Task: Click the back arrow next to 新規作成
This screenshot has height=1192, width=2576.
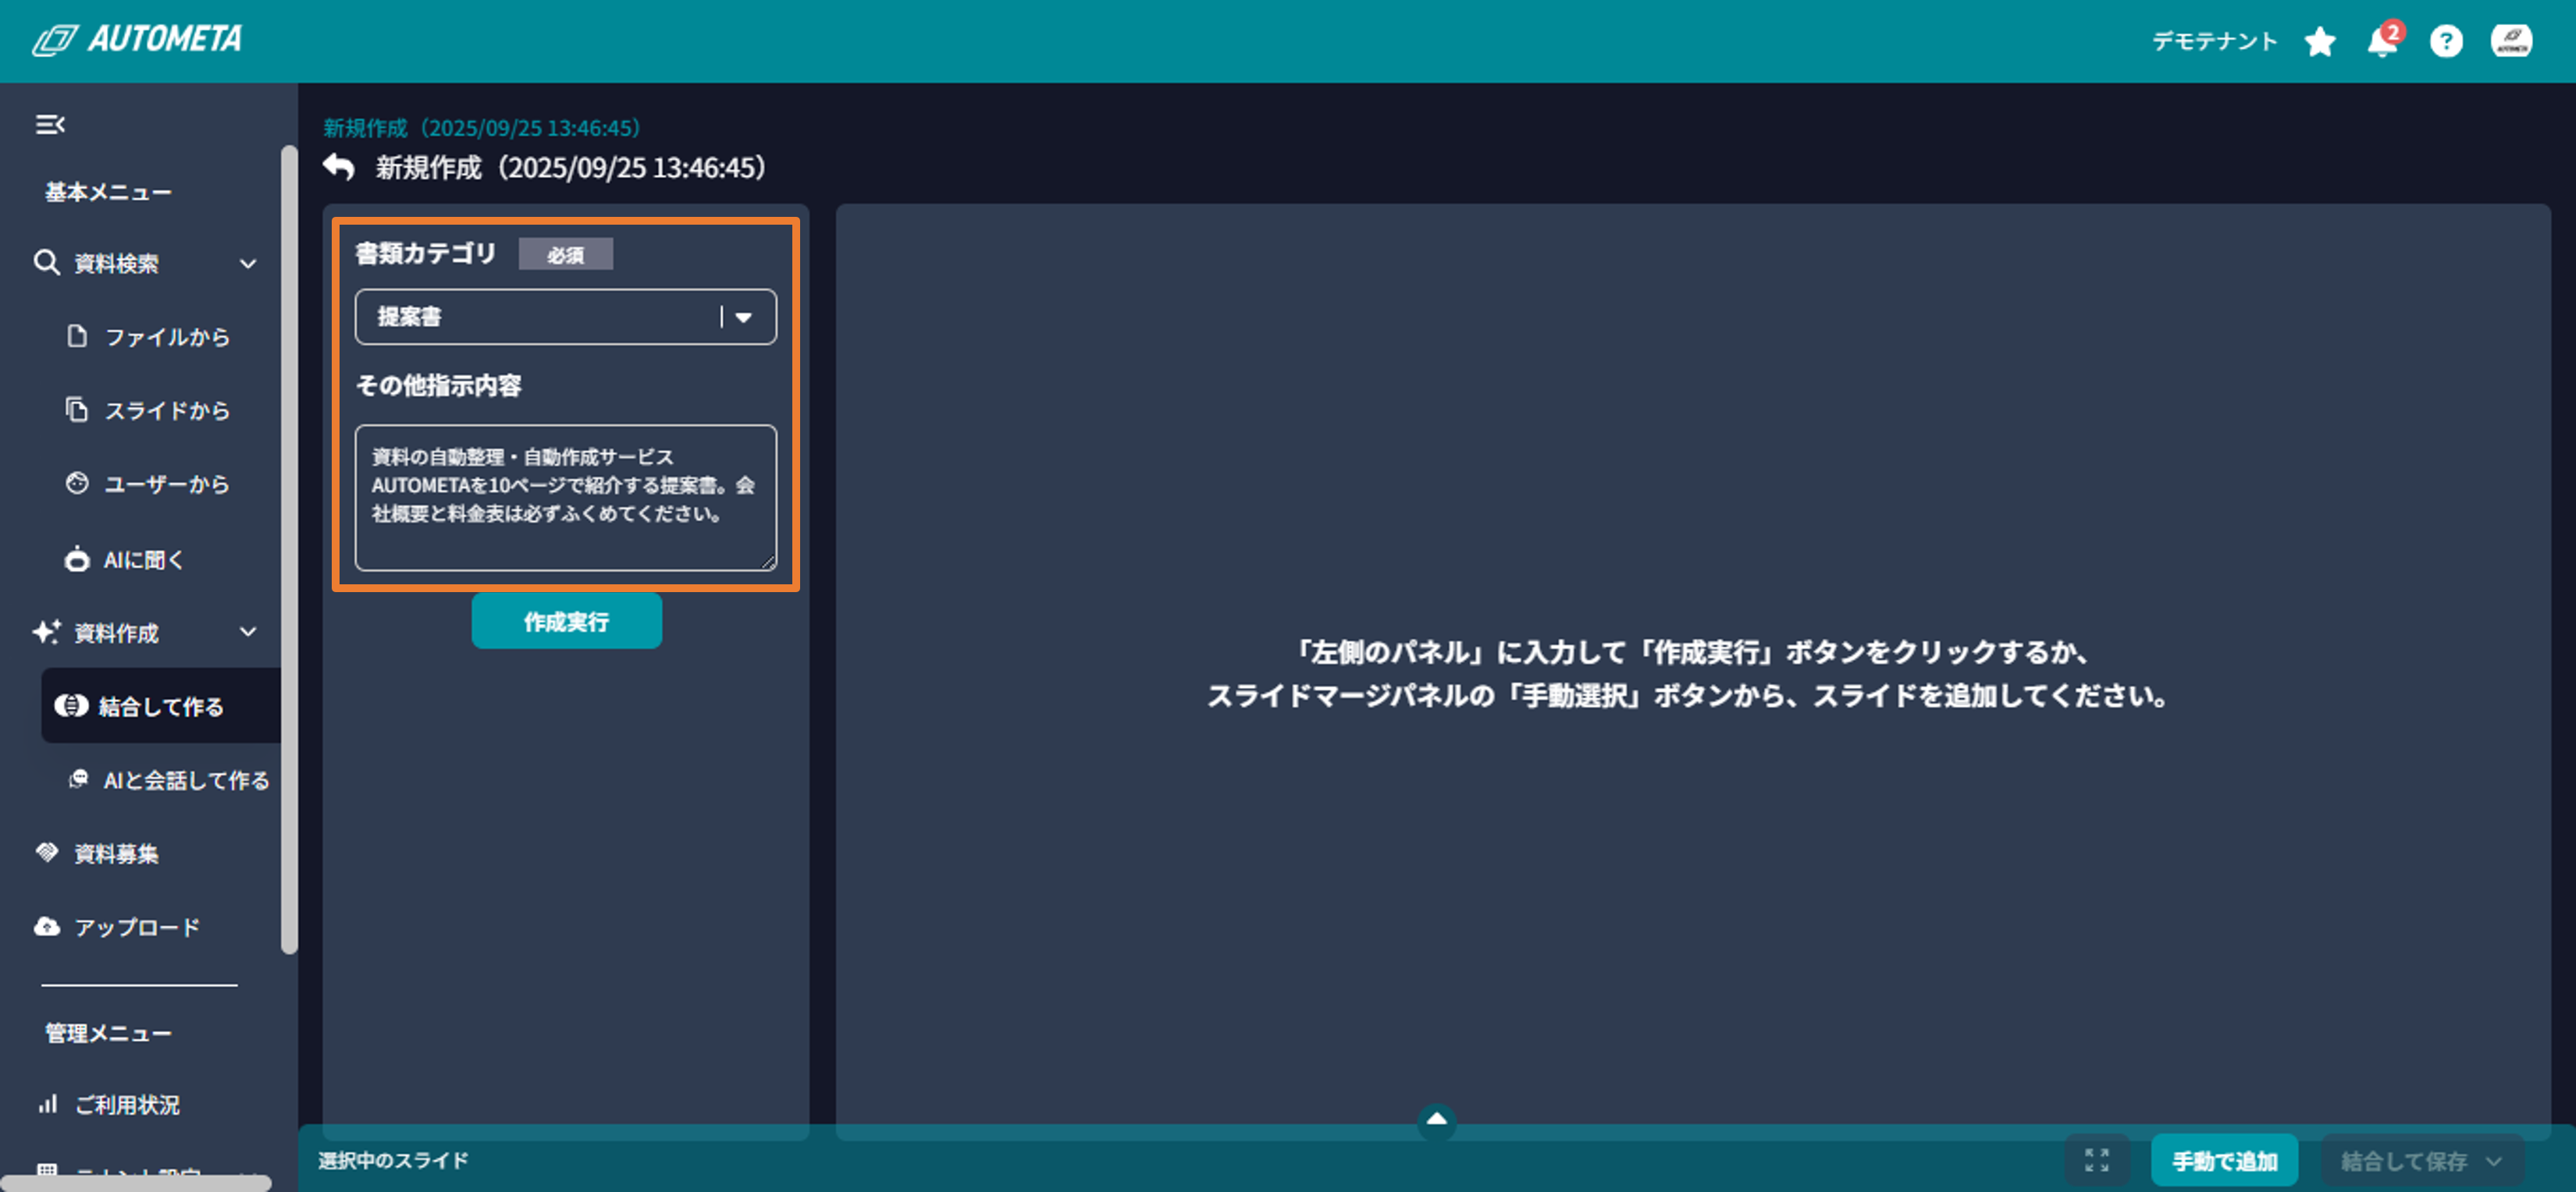Action: click(x=339, y=167)
